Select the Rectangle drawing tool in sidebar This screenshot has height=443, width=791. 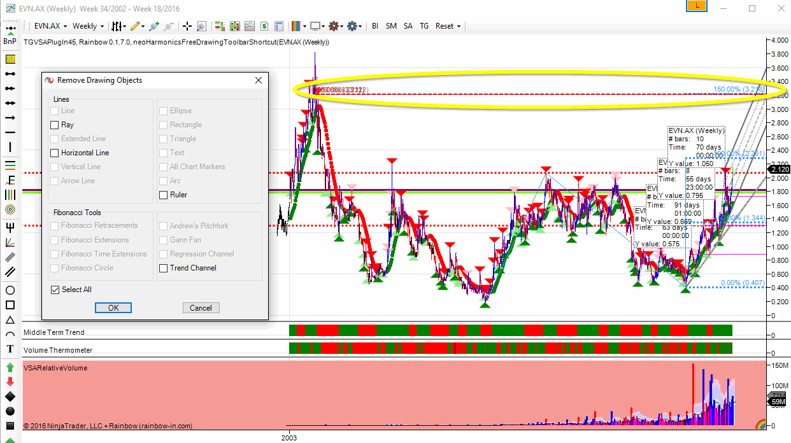[10, 305]
